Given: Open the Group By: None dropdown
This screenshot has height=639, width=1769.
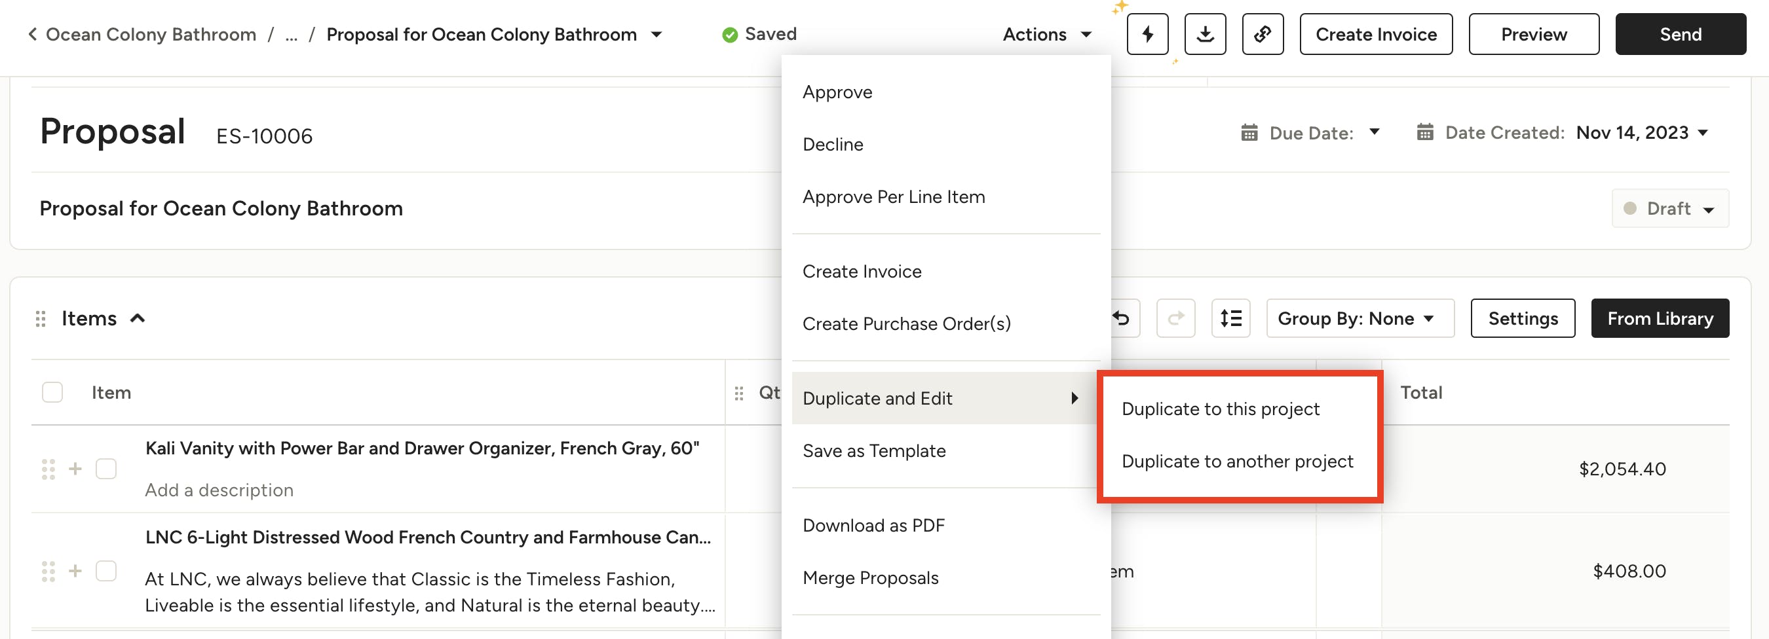Looking at the screenshot, I should click(x=1360, y=318).
